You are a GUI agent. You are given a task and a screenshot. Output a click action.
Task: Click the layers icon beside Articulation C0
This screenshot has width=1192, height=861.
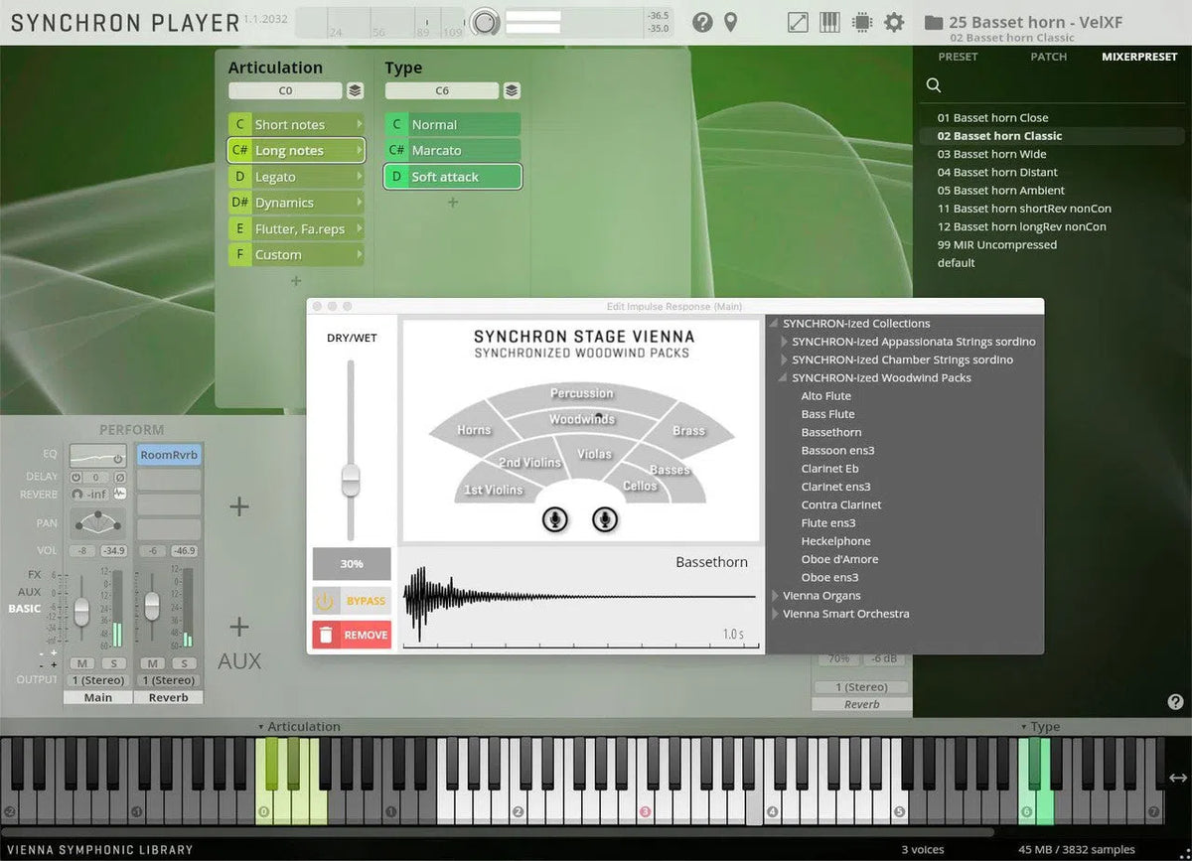(355, 90)
